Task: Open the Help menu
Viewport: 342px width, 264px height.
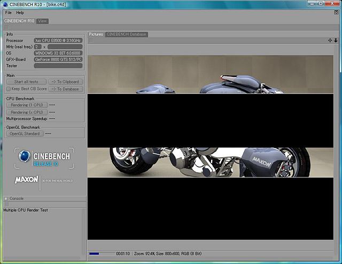Action: pos(20,13)
